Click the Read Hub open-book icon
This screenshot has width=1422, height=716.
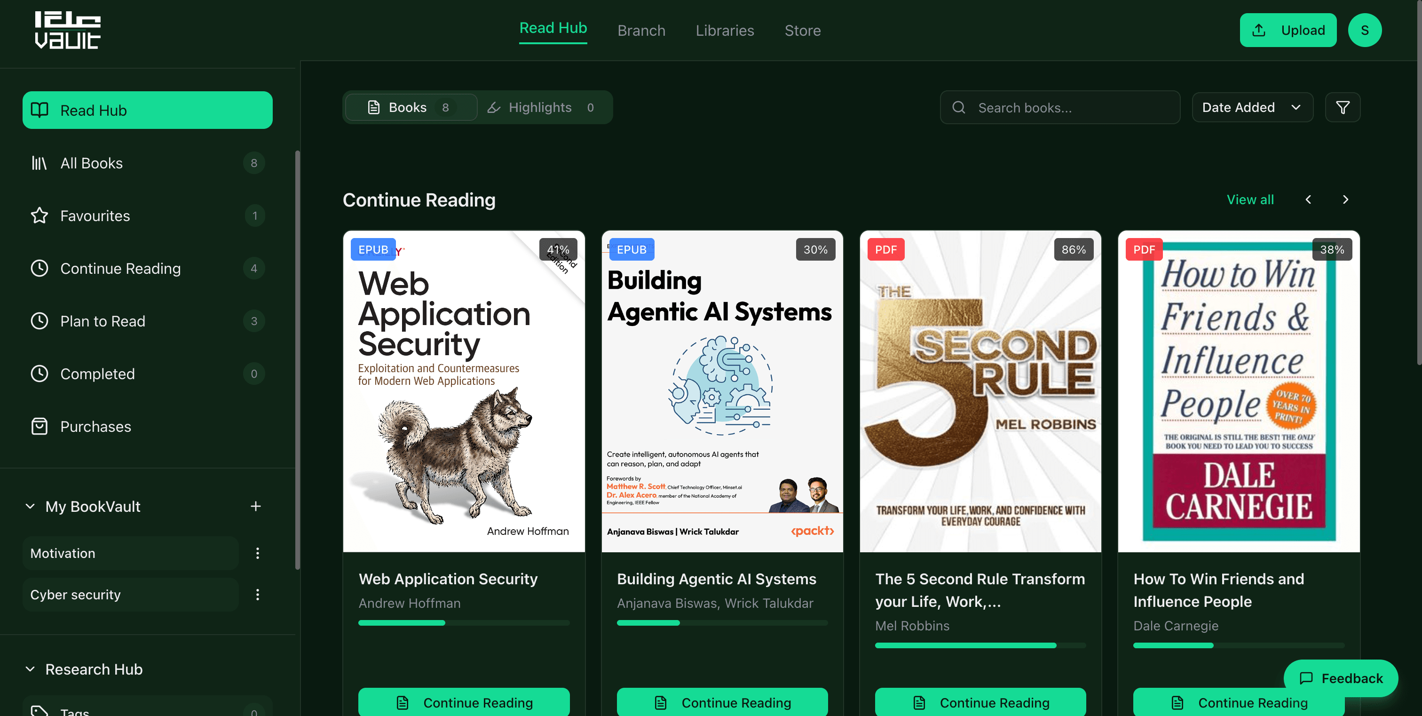coord(39,110)
